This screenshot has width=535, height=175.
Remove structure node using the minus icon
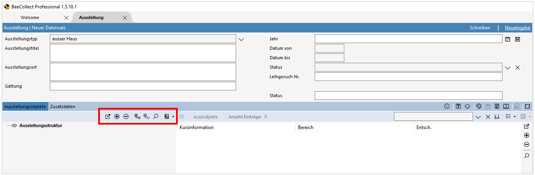tap(126, 117)
